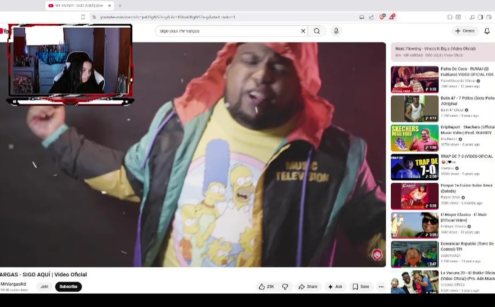Subscribe to MrVargasRd channel
Screen dimensions: 495x307
click(x=68, y=287)
